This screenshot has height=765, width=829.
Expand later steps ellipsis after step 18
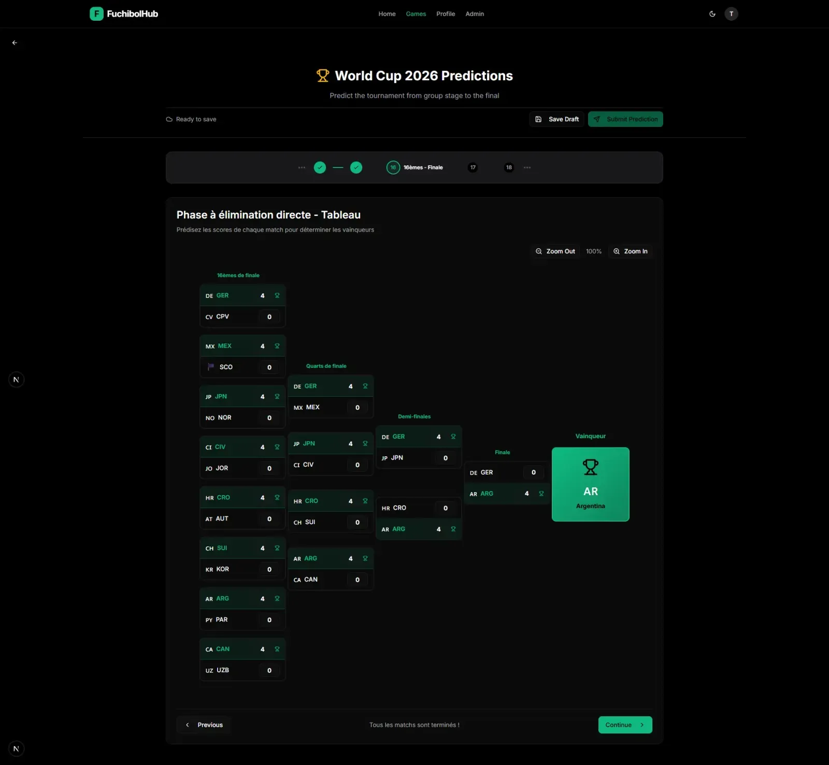tap(527, 167)
